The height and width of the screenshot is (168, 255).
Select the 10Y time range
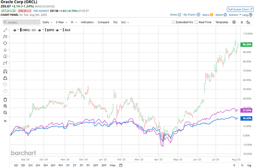(95, 165)
